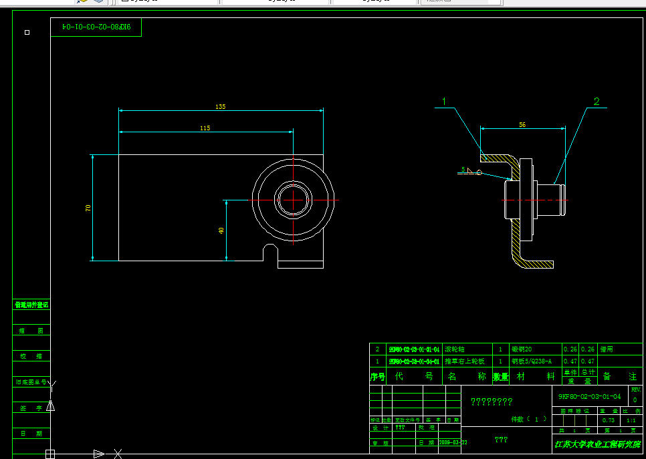Select the weld symbol labeled 5

click(x=469, y=171)
